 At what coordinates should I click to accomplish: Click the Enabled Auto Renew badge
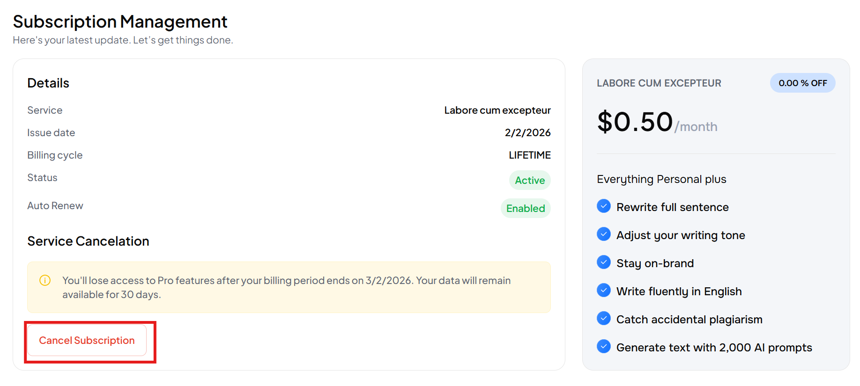[x=526, y=208]
